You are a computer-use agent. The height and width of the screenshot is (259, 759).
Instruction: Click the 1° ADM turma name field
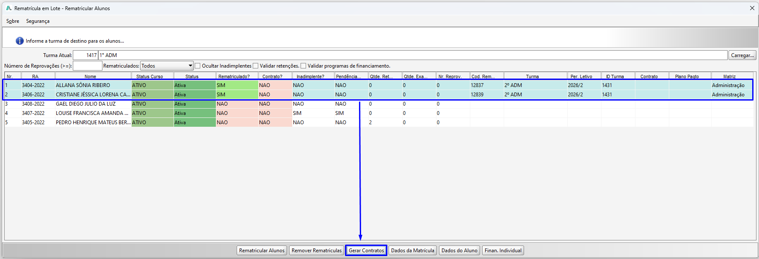[413, 55]
